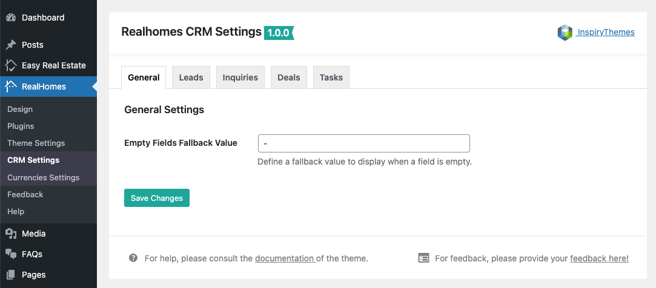Click the InspiryThemes hexagon logo

565,33
